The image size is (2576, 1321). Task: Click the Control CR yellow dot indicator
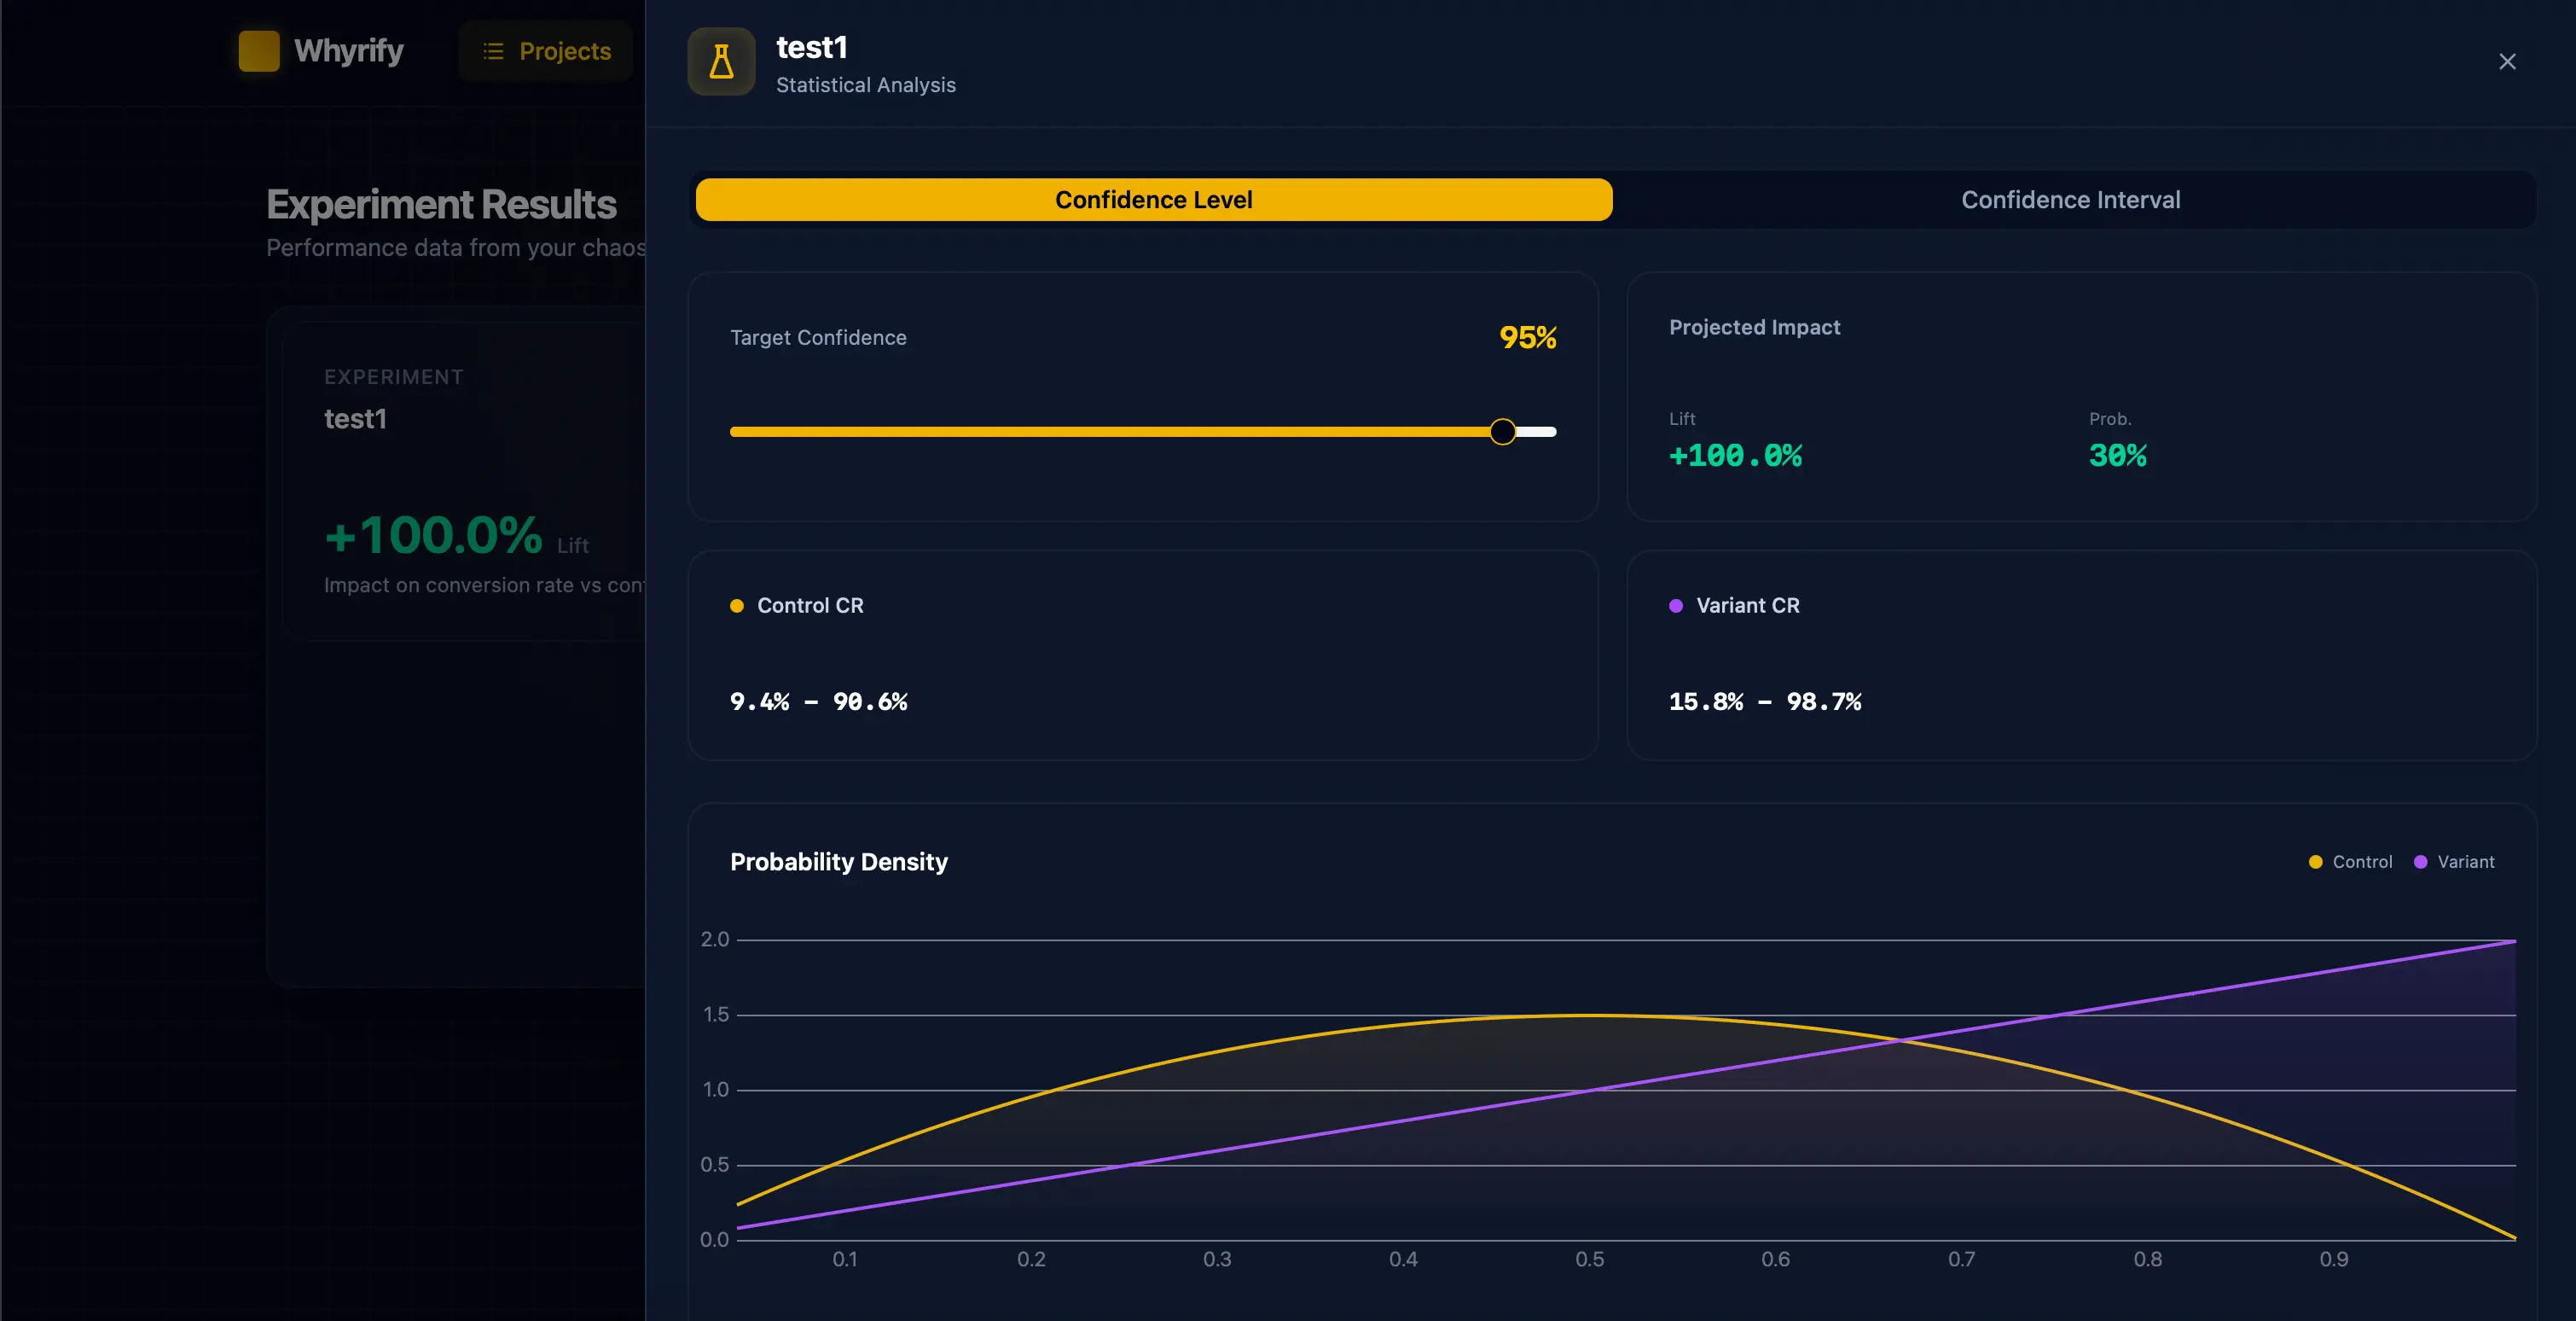737,606
